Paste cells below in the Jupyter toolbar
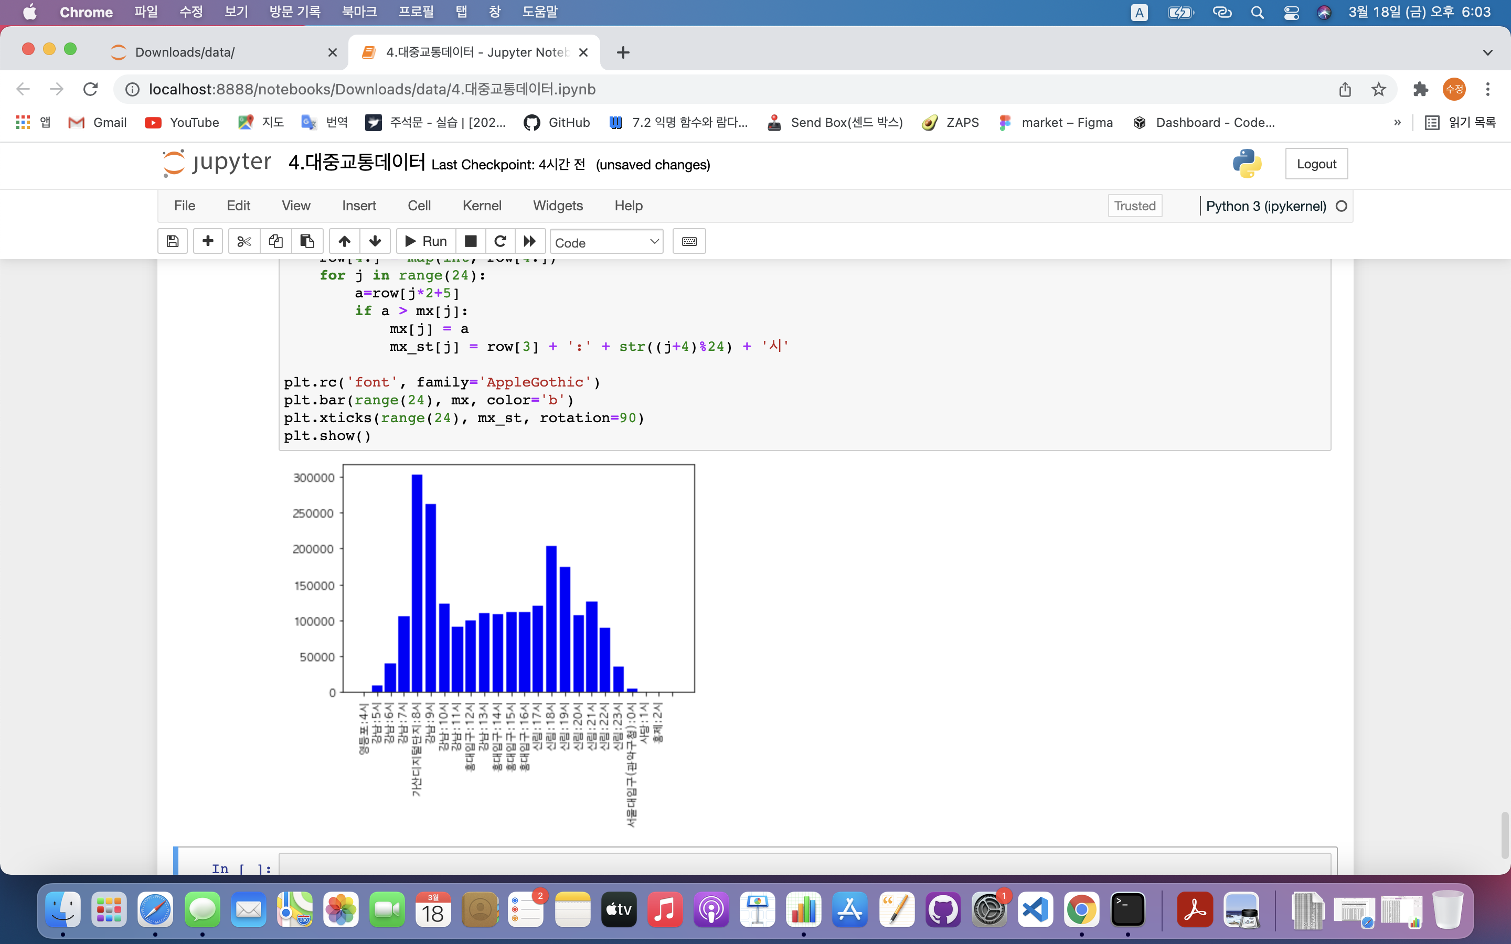 306,241
